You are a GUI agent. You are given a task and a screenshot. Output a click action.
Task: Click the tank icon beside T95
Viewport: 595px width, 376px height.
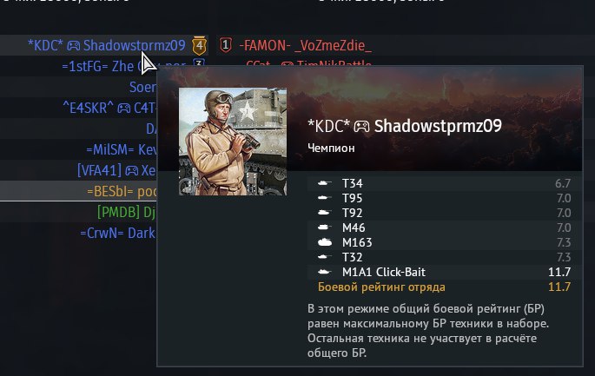tap(325, 198)
